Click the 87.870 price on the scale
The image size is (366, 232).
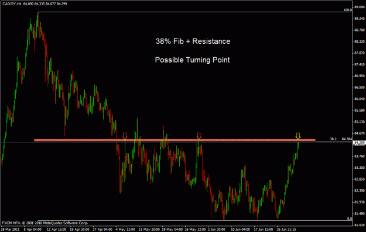(x=360, y=53)
